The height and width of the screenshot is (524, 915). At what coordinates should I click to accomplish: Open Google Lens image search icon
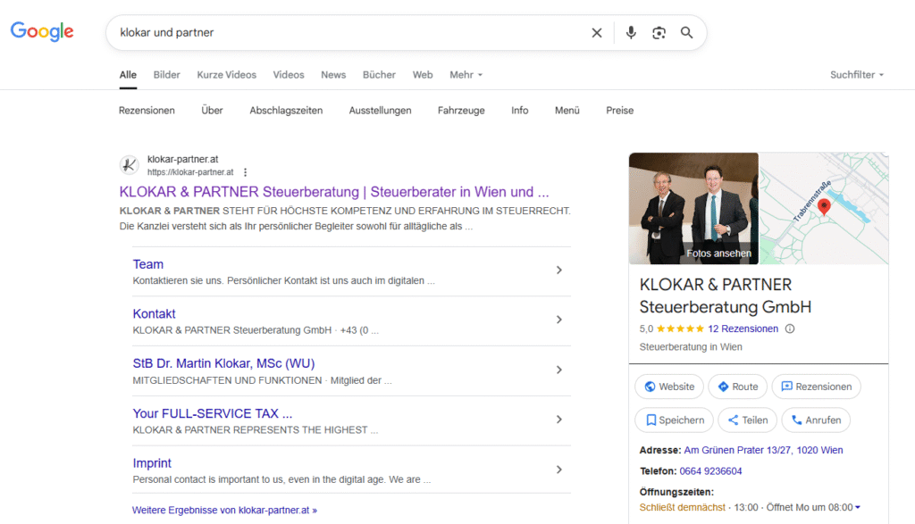click(x=659, y=33)
